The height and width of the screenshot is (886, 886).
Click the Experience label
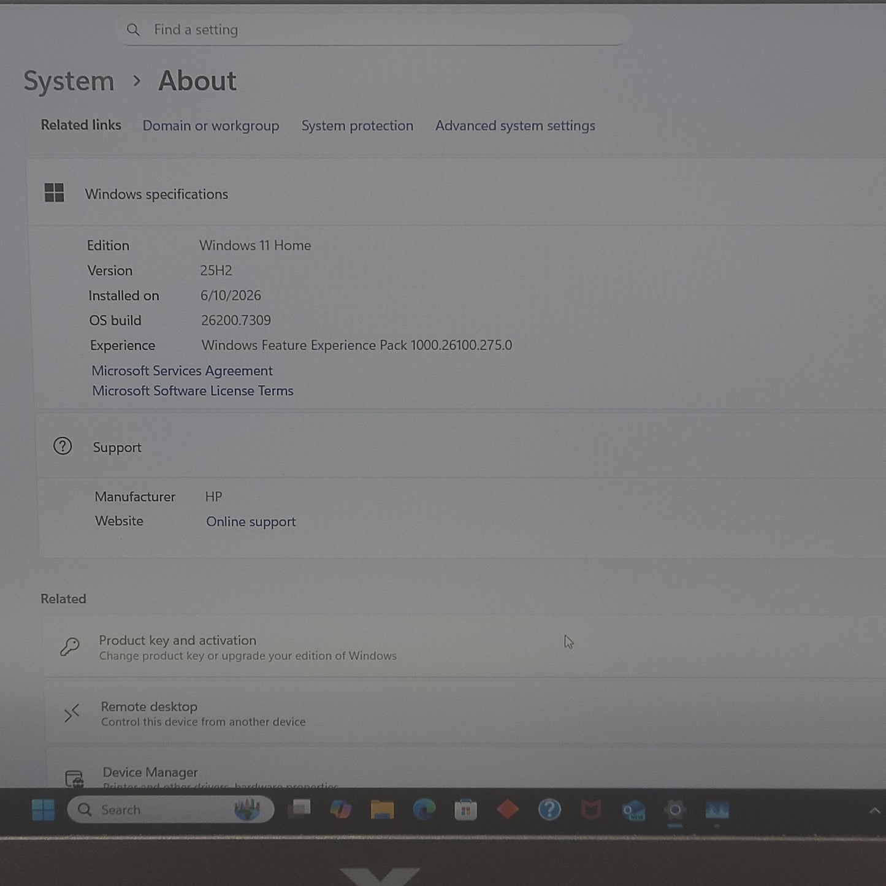point(123,345)
